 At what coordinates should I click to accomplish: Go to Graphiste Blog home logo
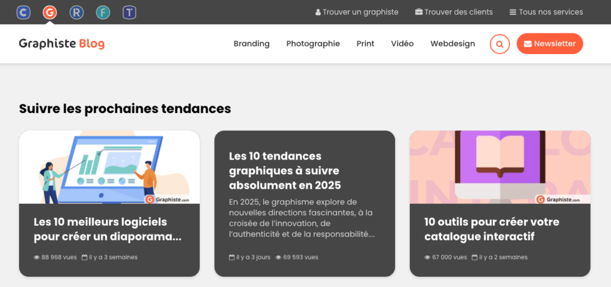[61, 44]
